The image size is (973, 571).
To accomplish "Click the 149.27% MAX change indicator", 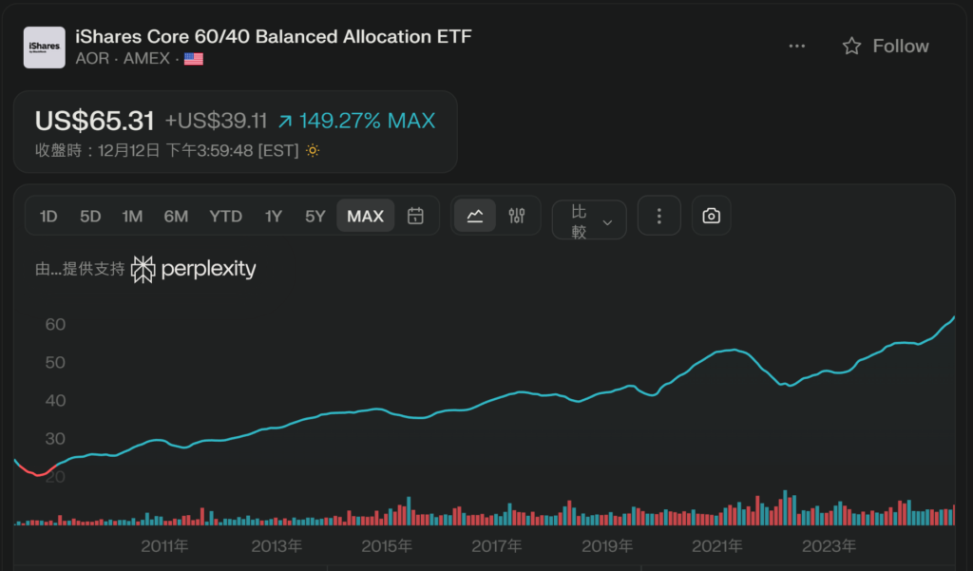I will coord(356,121).
